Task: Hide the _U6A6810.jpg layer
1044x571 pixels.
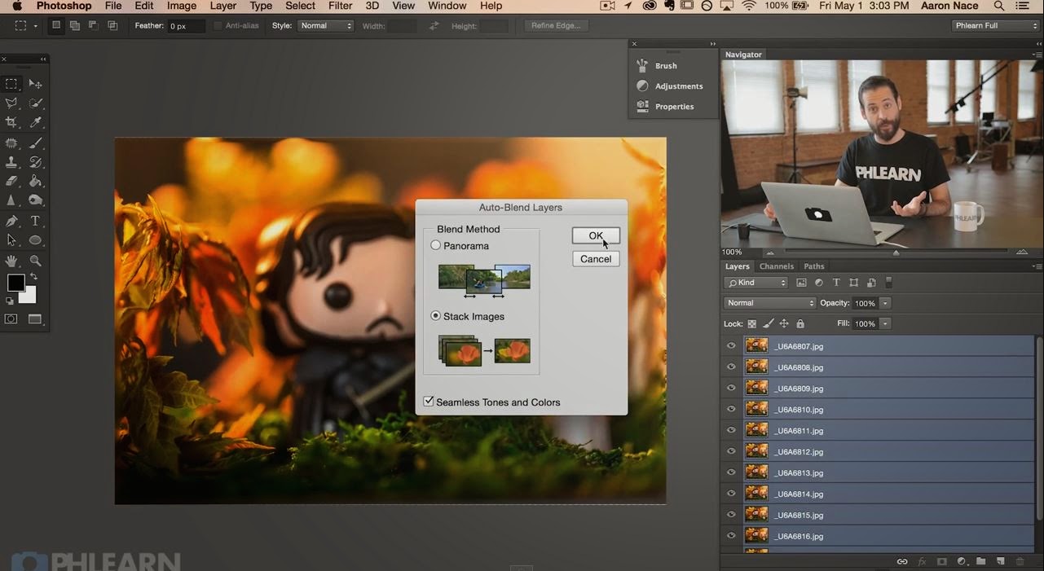Action: tap(731, 409)
